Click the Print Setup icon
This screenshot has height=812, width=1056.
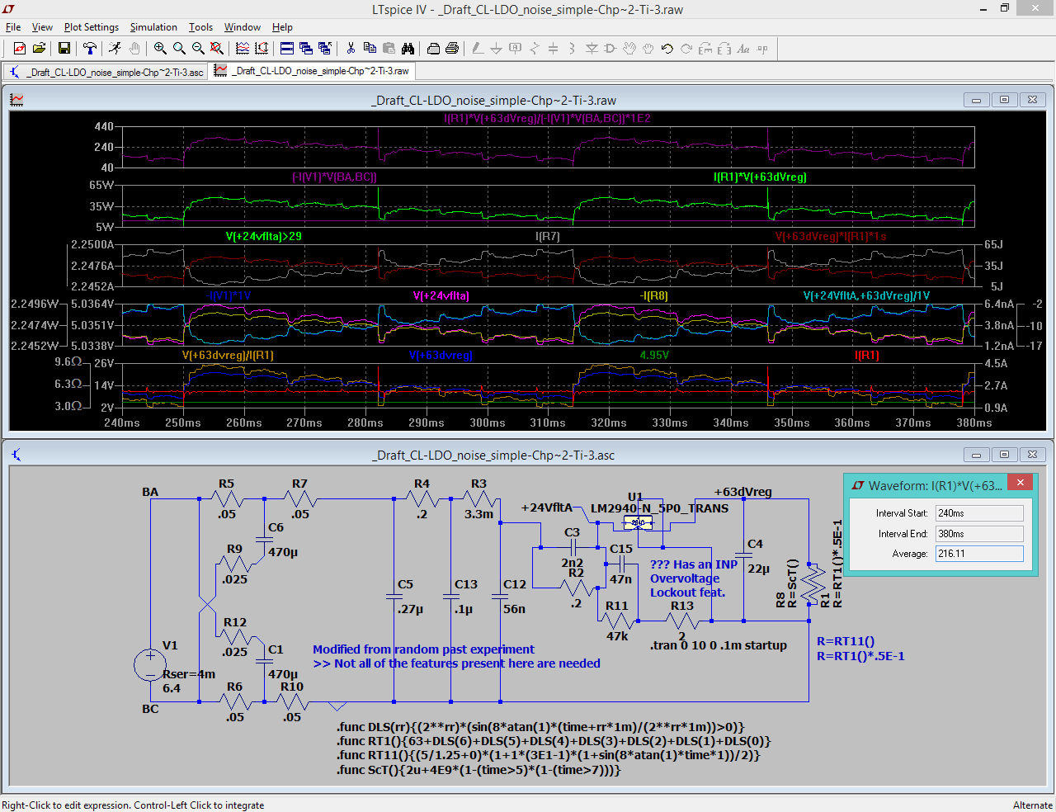click(433, 49)
